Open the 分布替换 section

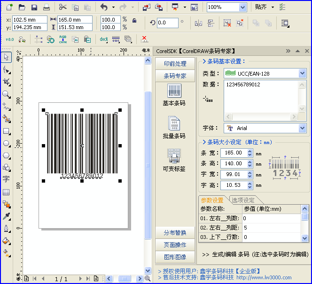(175, 232)
